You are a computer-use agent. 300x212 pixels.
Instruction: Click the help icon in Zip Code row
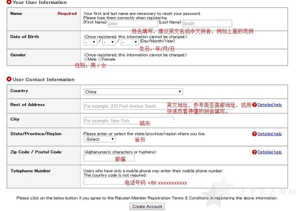coord(254,152)
